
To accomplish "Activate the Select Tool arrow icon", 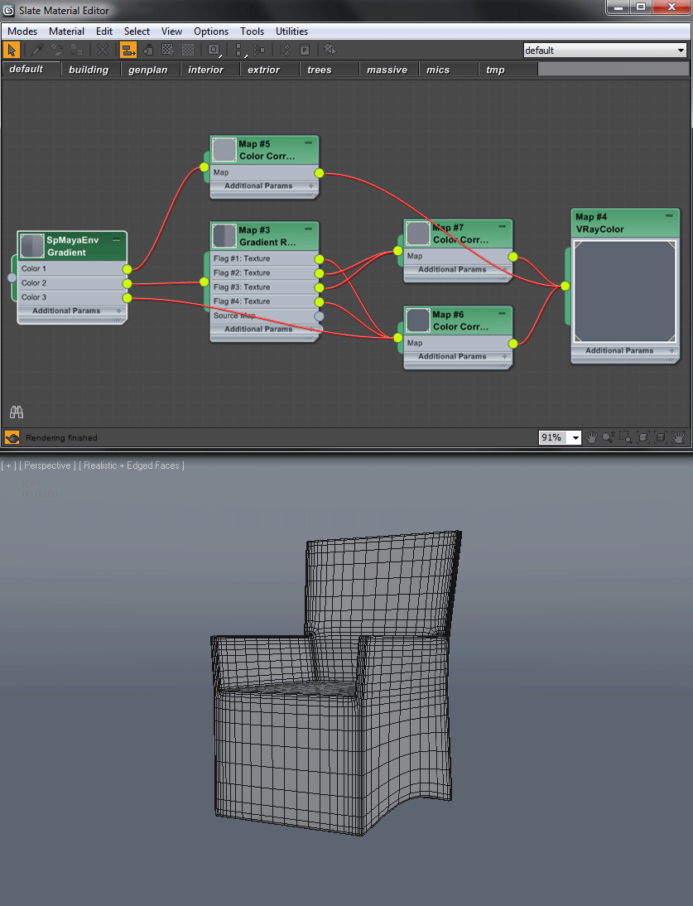I will pos(12,51).
